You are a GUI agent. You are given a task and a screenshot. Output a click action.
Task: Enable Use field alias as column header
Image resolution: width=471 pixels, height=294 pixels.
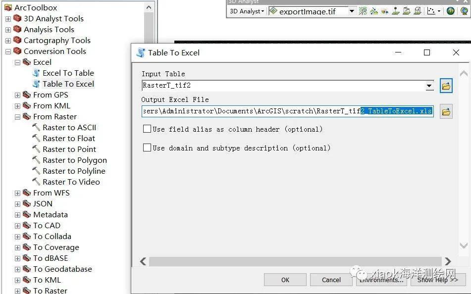(147, 129)
